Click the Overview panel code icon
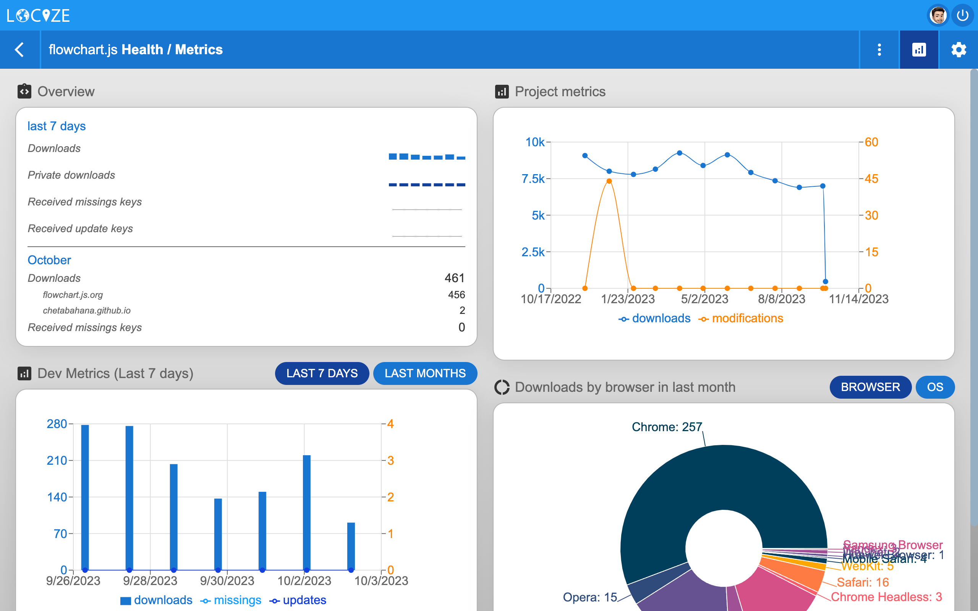The width and height of the screenshot is (978, 611). [x=25, y=91]
